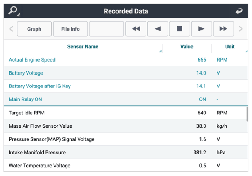Click the vertical scrollbar thumb
Screen dimensions: 252x176
click(x=247, y=114)
